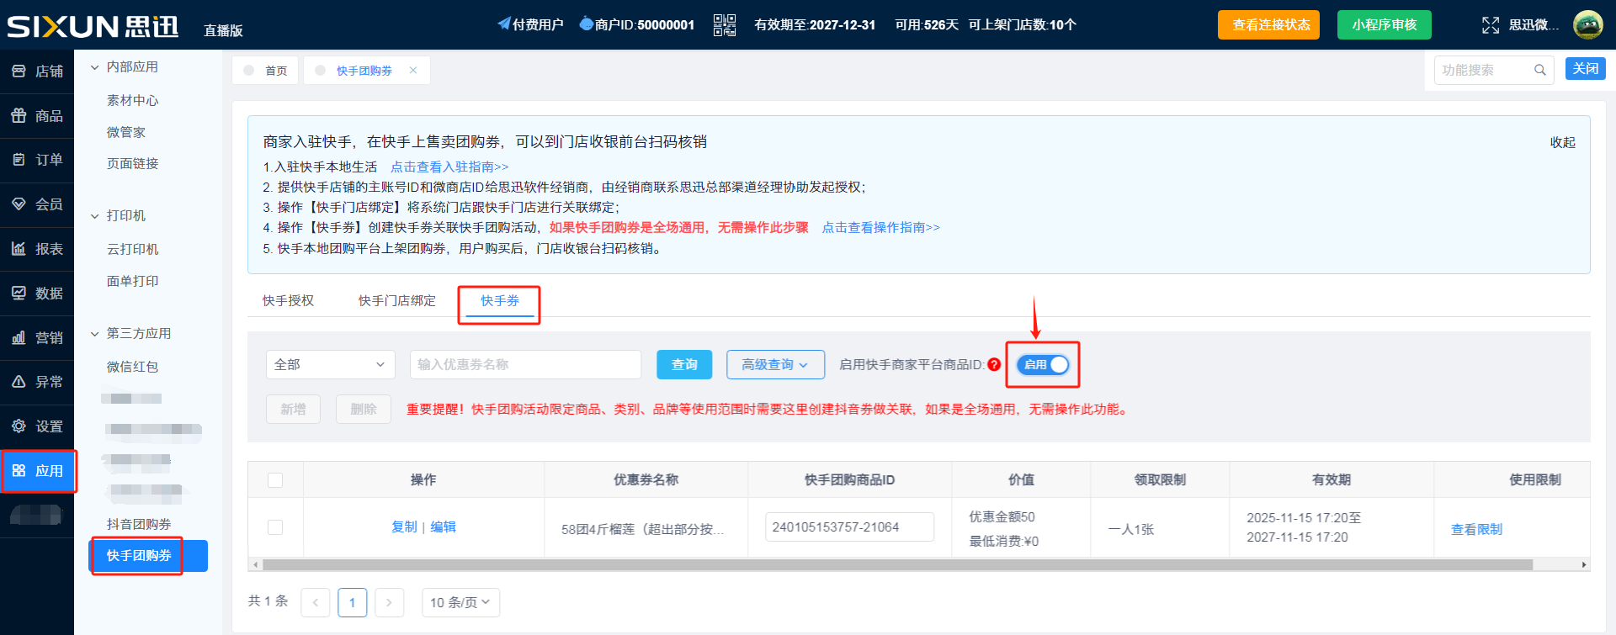Focus the 输入优惠券名称 input field

pyautogui.click(x=526, y=364)
